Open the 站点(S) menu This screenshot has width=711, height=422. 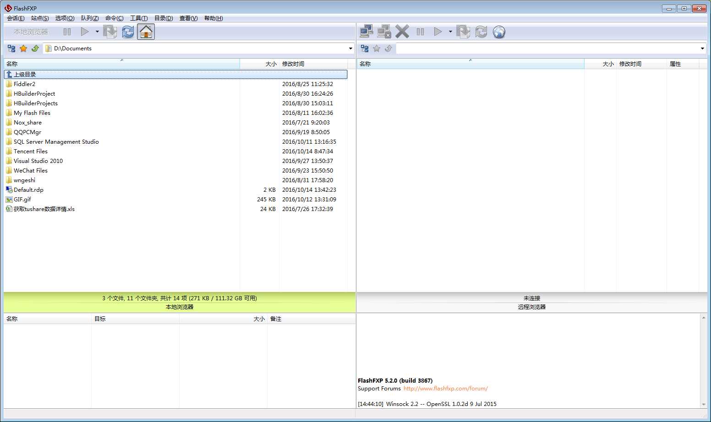(x=40, y=18)
